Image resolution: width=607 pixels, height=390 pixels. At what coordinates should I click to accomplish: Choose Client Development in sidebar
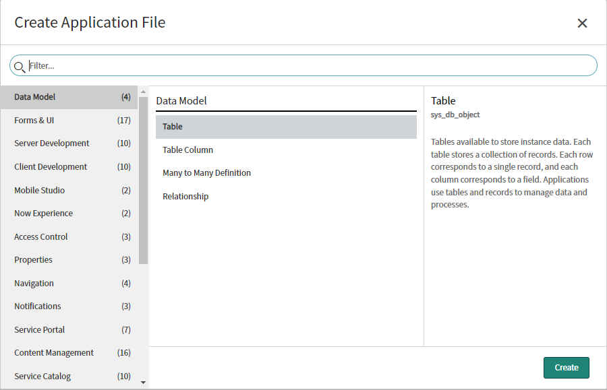pos(69,167)
